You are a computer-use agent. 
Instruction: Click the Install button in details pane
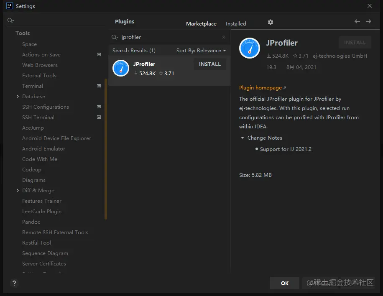point(355,43)
